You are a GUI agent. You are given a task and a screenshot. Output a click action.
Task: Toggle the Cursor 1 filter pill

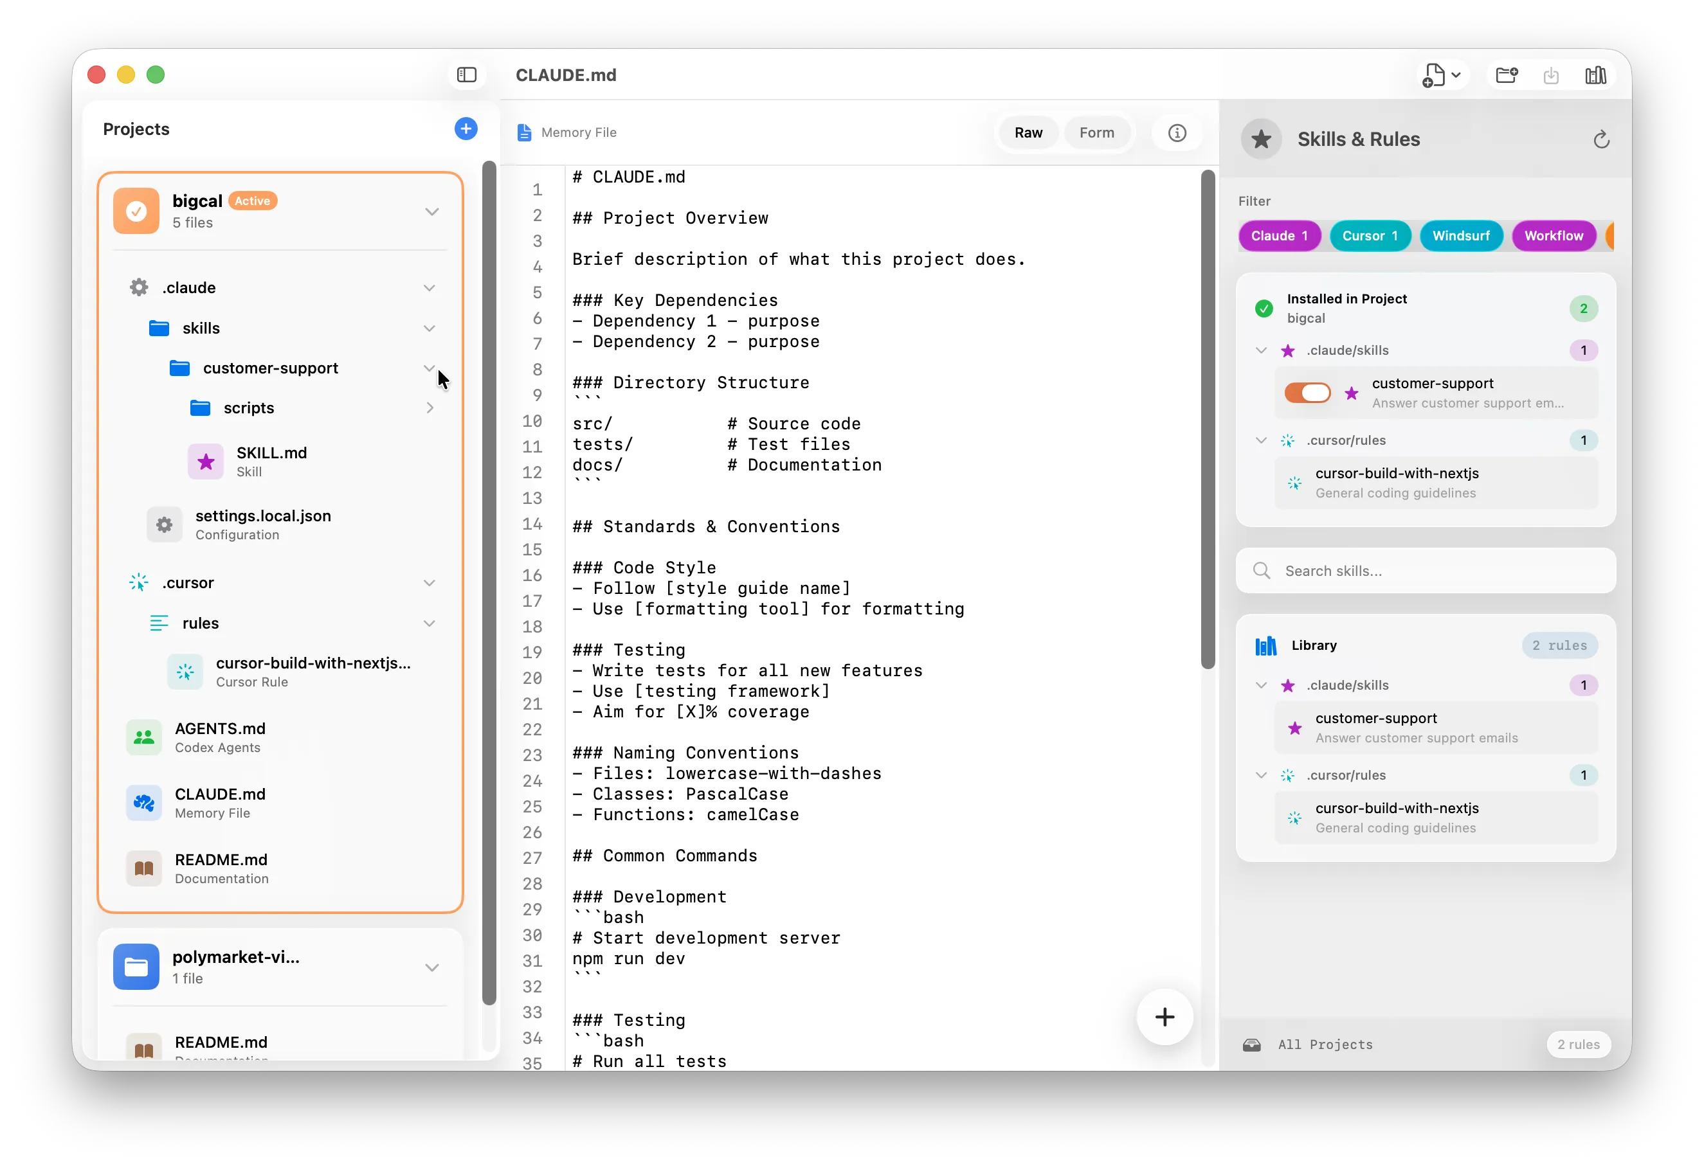click(x=1370, y=236)
